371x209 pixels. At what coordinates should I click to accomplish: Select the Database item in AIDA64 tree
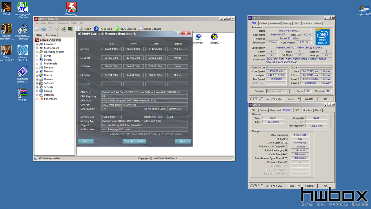pyautogui.click(x=49, y=95)
